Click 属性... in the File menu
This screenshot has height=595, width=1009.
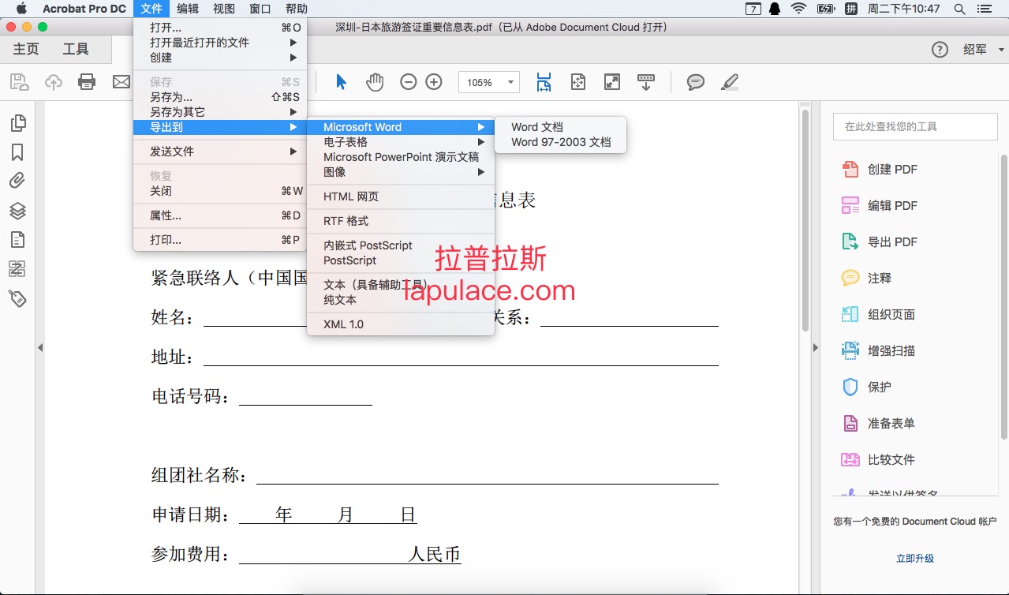pos(220,215)
